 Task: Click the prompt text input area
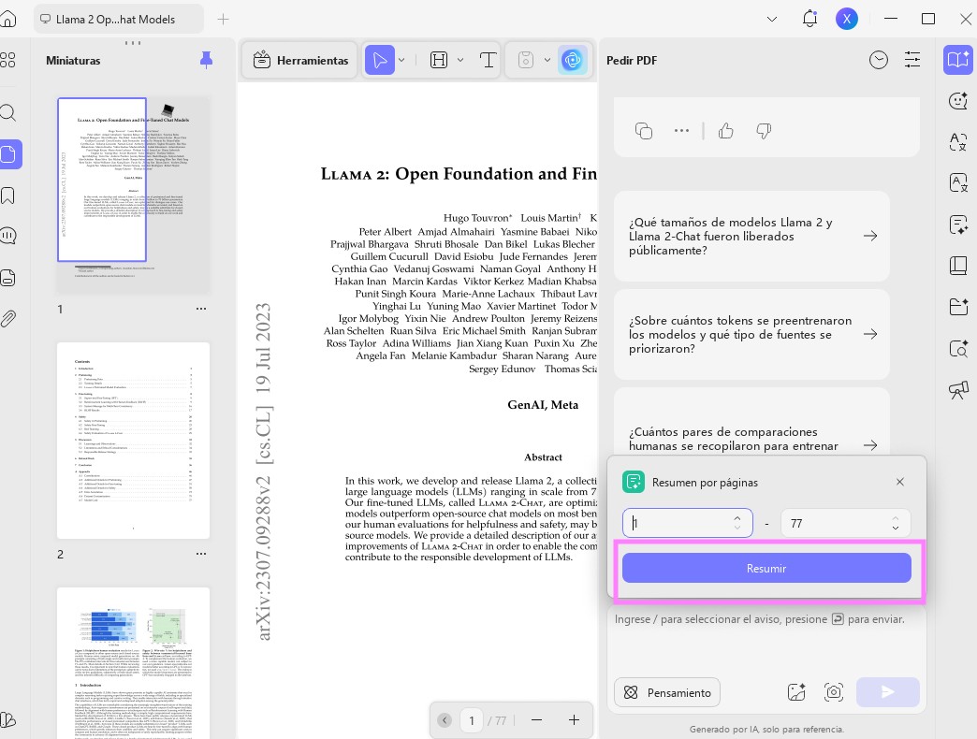pyautogui.click(x=766, y=638)
